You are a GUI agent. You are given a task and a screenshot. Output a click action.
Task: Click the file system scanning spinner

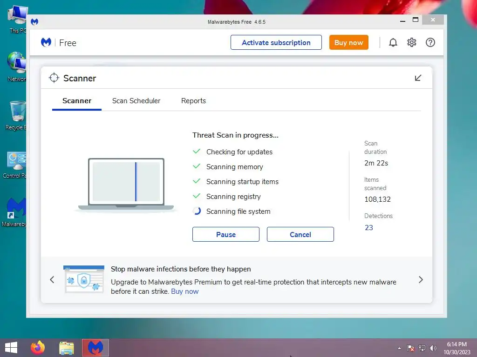pos(197,211)
